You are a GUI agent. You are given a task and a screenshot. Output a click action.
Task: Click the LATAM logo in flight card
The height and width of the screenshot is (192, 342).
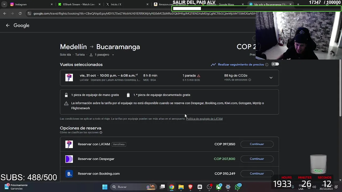click(69, 78)
